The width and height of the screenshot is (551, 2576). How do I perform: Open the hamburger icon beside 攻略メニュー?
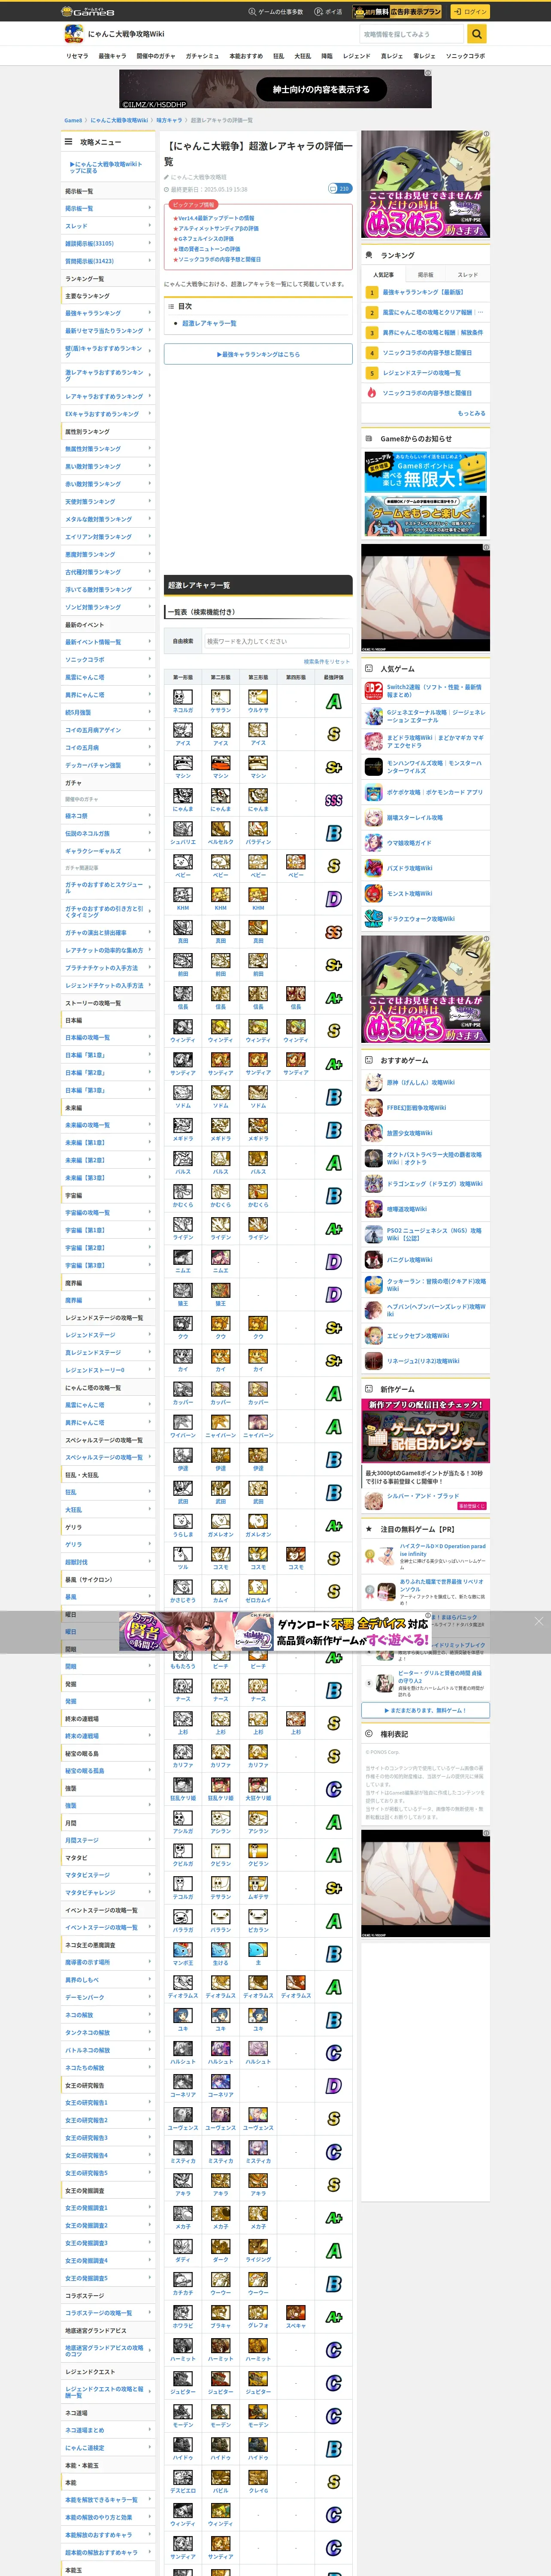[69, 142]
